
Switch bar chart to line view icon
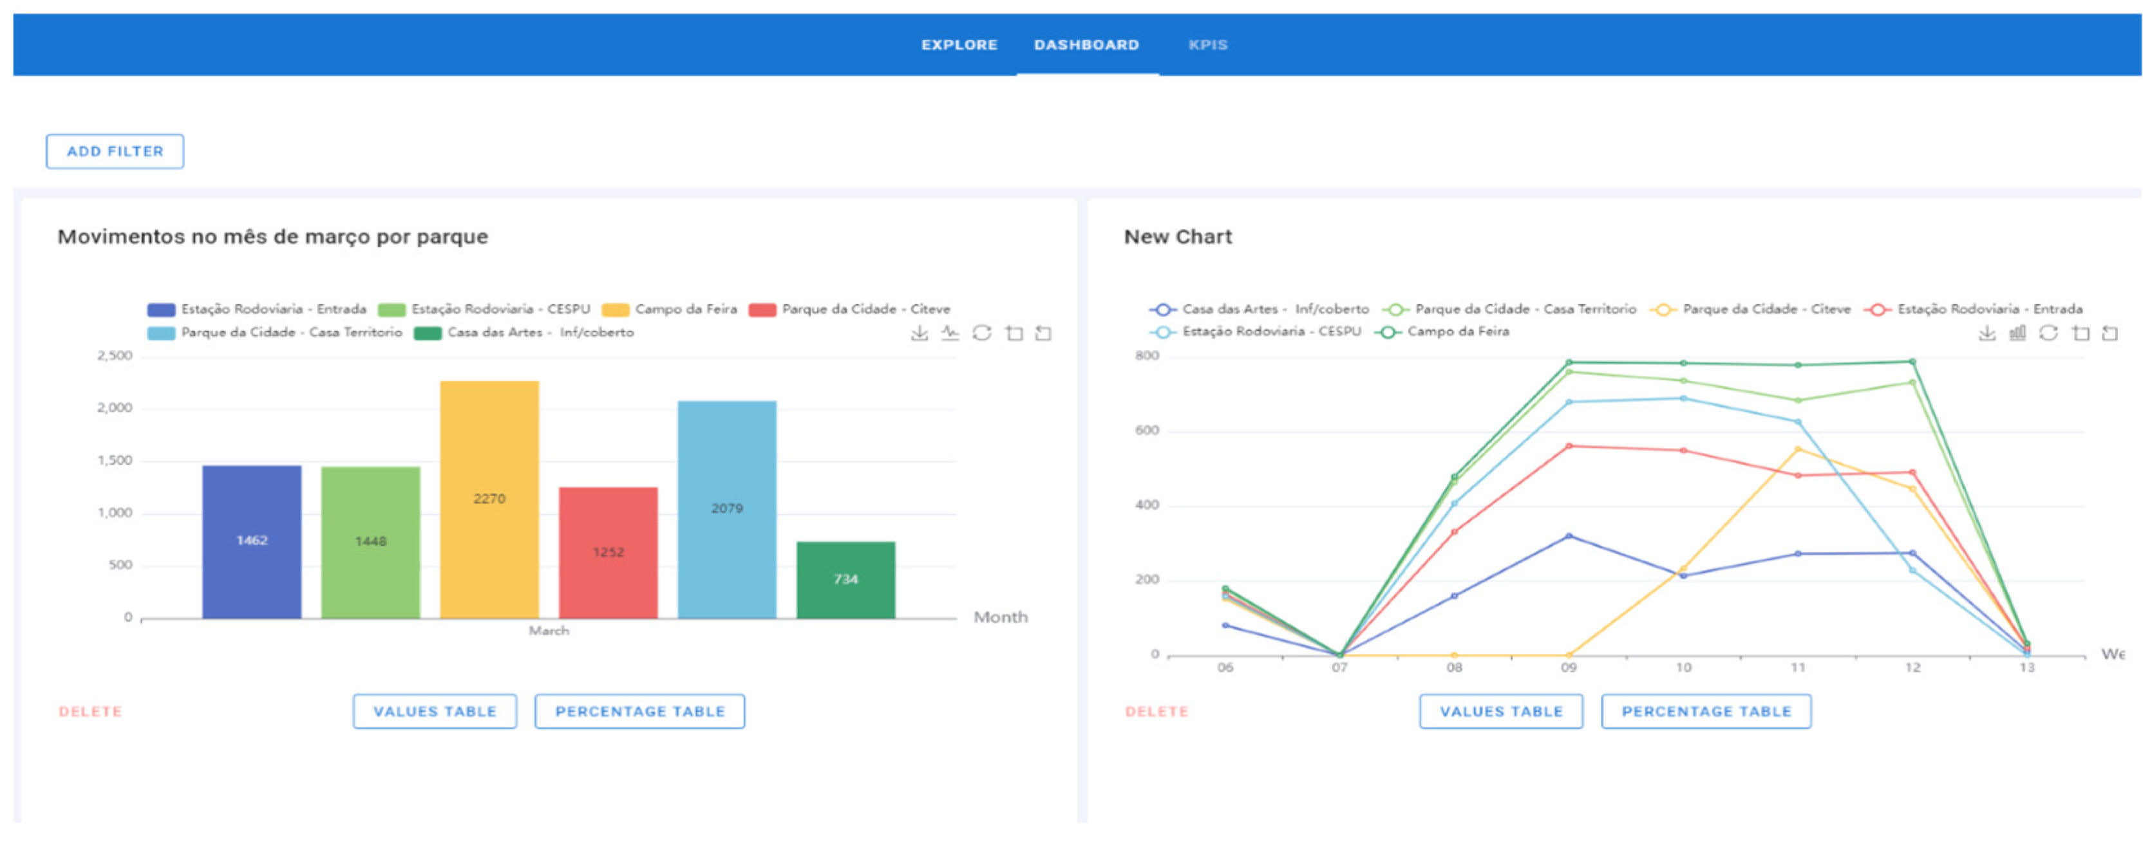coord(950,333)
